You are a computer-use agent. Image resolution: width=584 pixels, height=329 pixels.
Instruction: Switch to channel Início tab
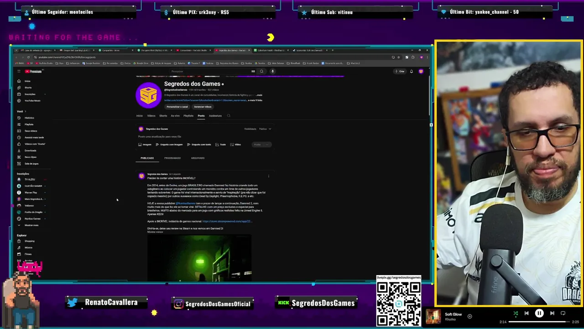(140, 116)
